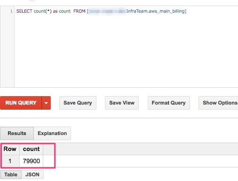Click the Show Options button

coord(219,103)
